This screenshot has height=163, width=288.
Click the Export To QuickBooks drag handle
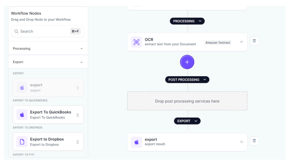tap(78, 115)
